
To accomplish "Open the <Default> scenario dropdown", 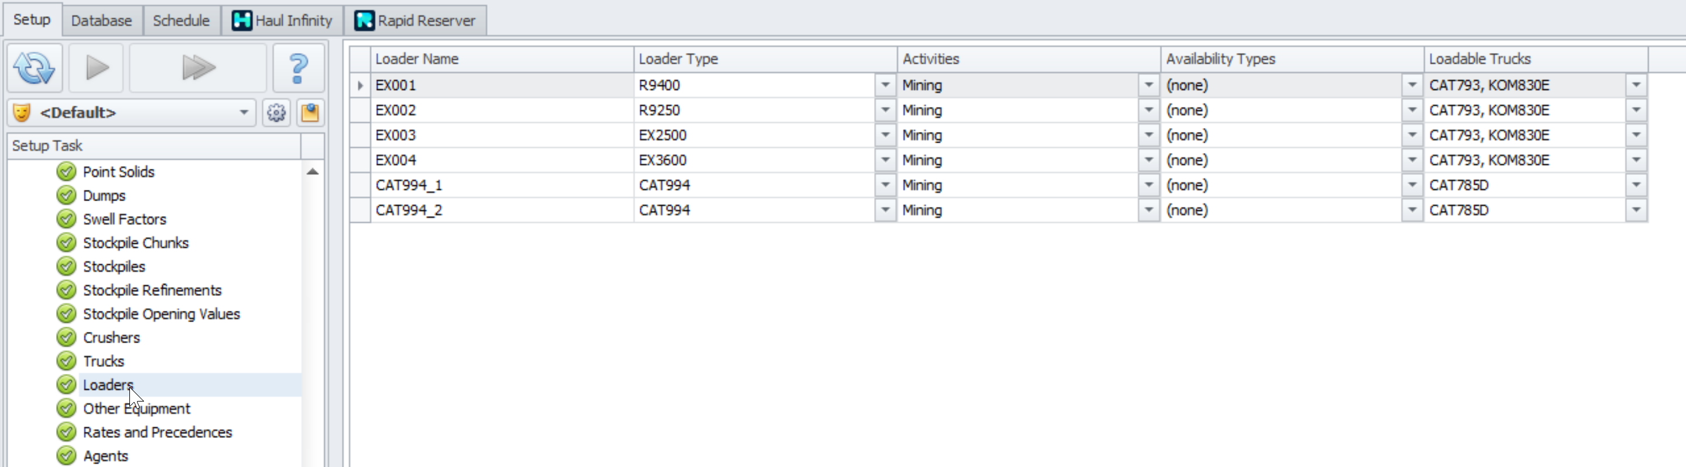I will (244, 113).
